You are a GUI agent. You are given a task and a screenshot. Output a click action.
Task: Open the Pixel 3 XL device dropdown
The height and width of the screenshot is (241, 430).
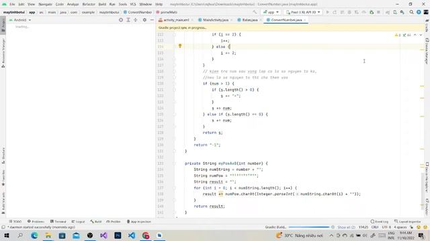coord(303,12)
